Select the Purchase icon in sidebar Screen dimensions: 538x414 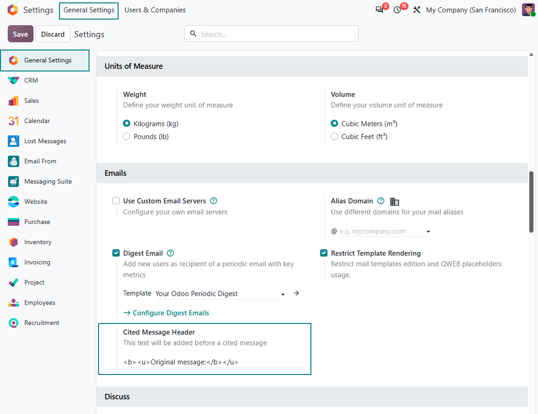point(13,222)
